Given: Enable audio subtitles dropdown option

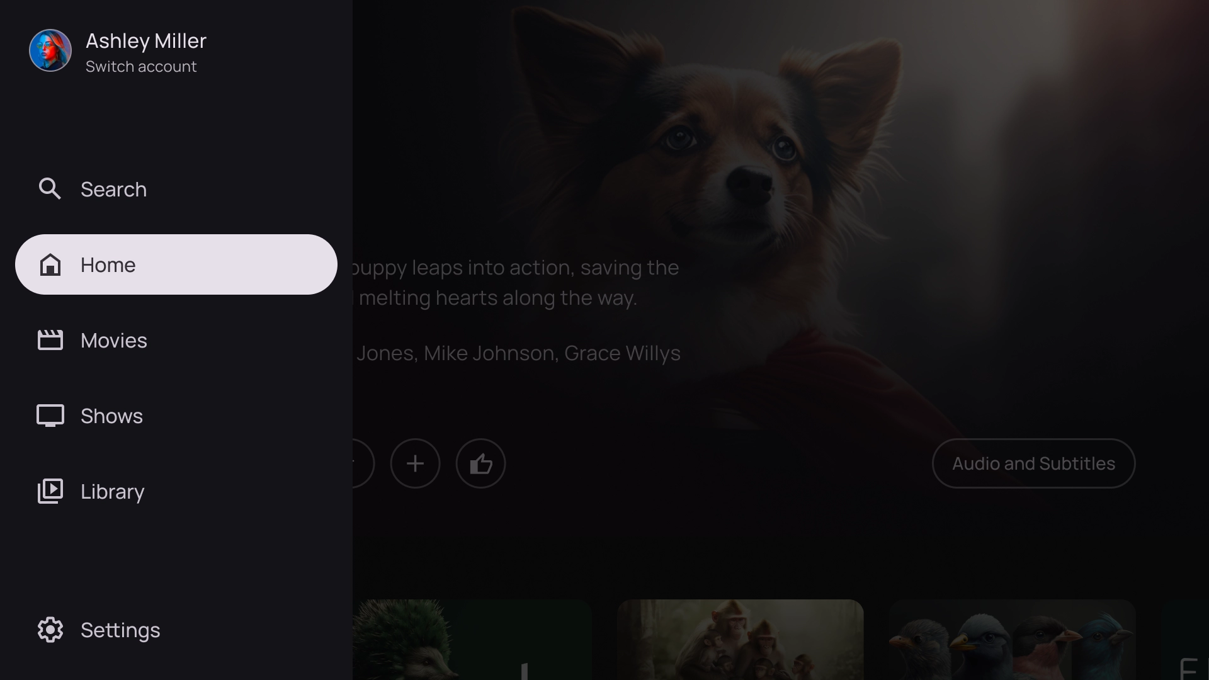Looking at the screenshot, I should pyautogui.click(x=1034, y=463).
